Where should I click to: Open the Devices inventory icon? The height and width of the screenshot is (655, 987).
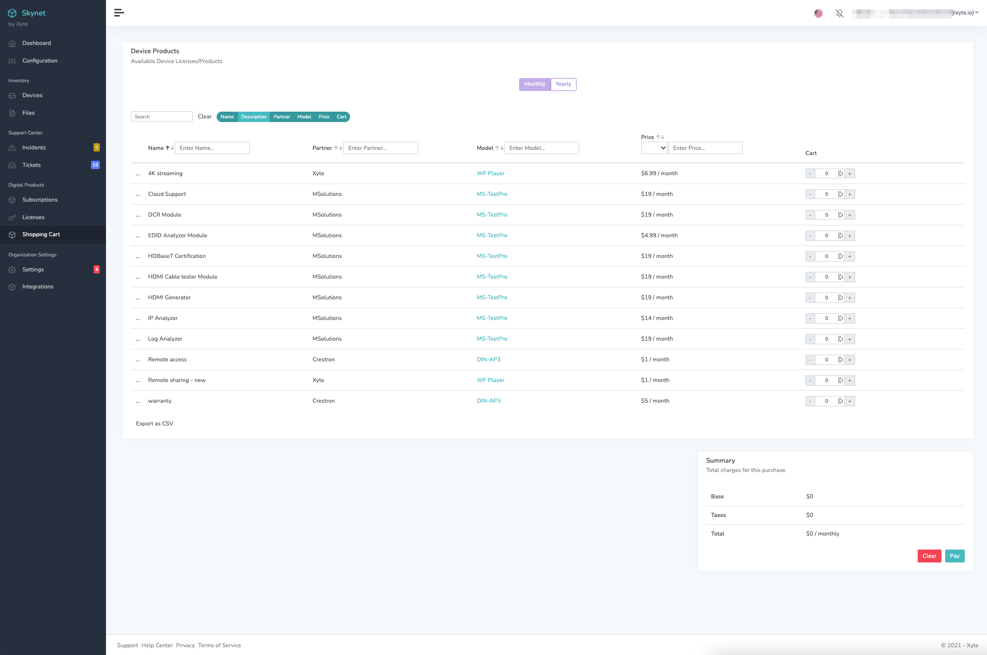(x=12, y=96)
